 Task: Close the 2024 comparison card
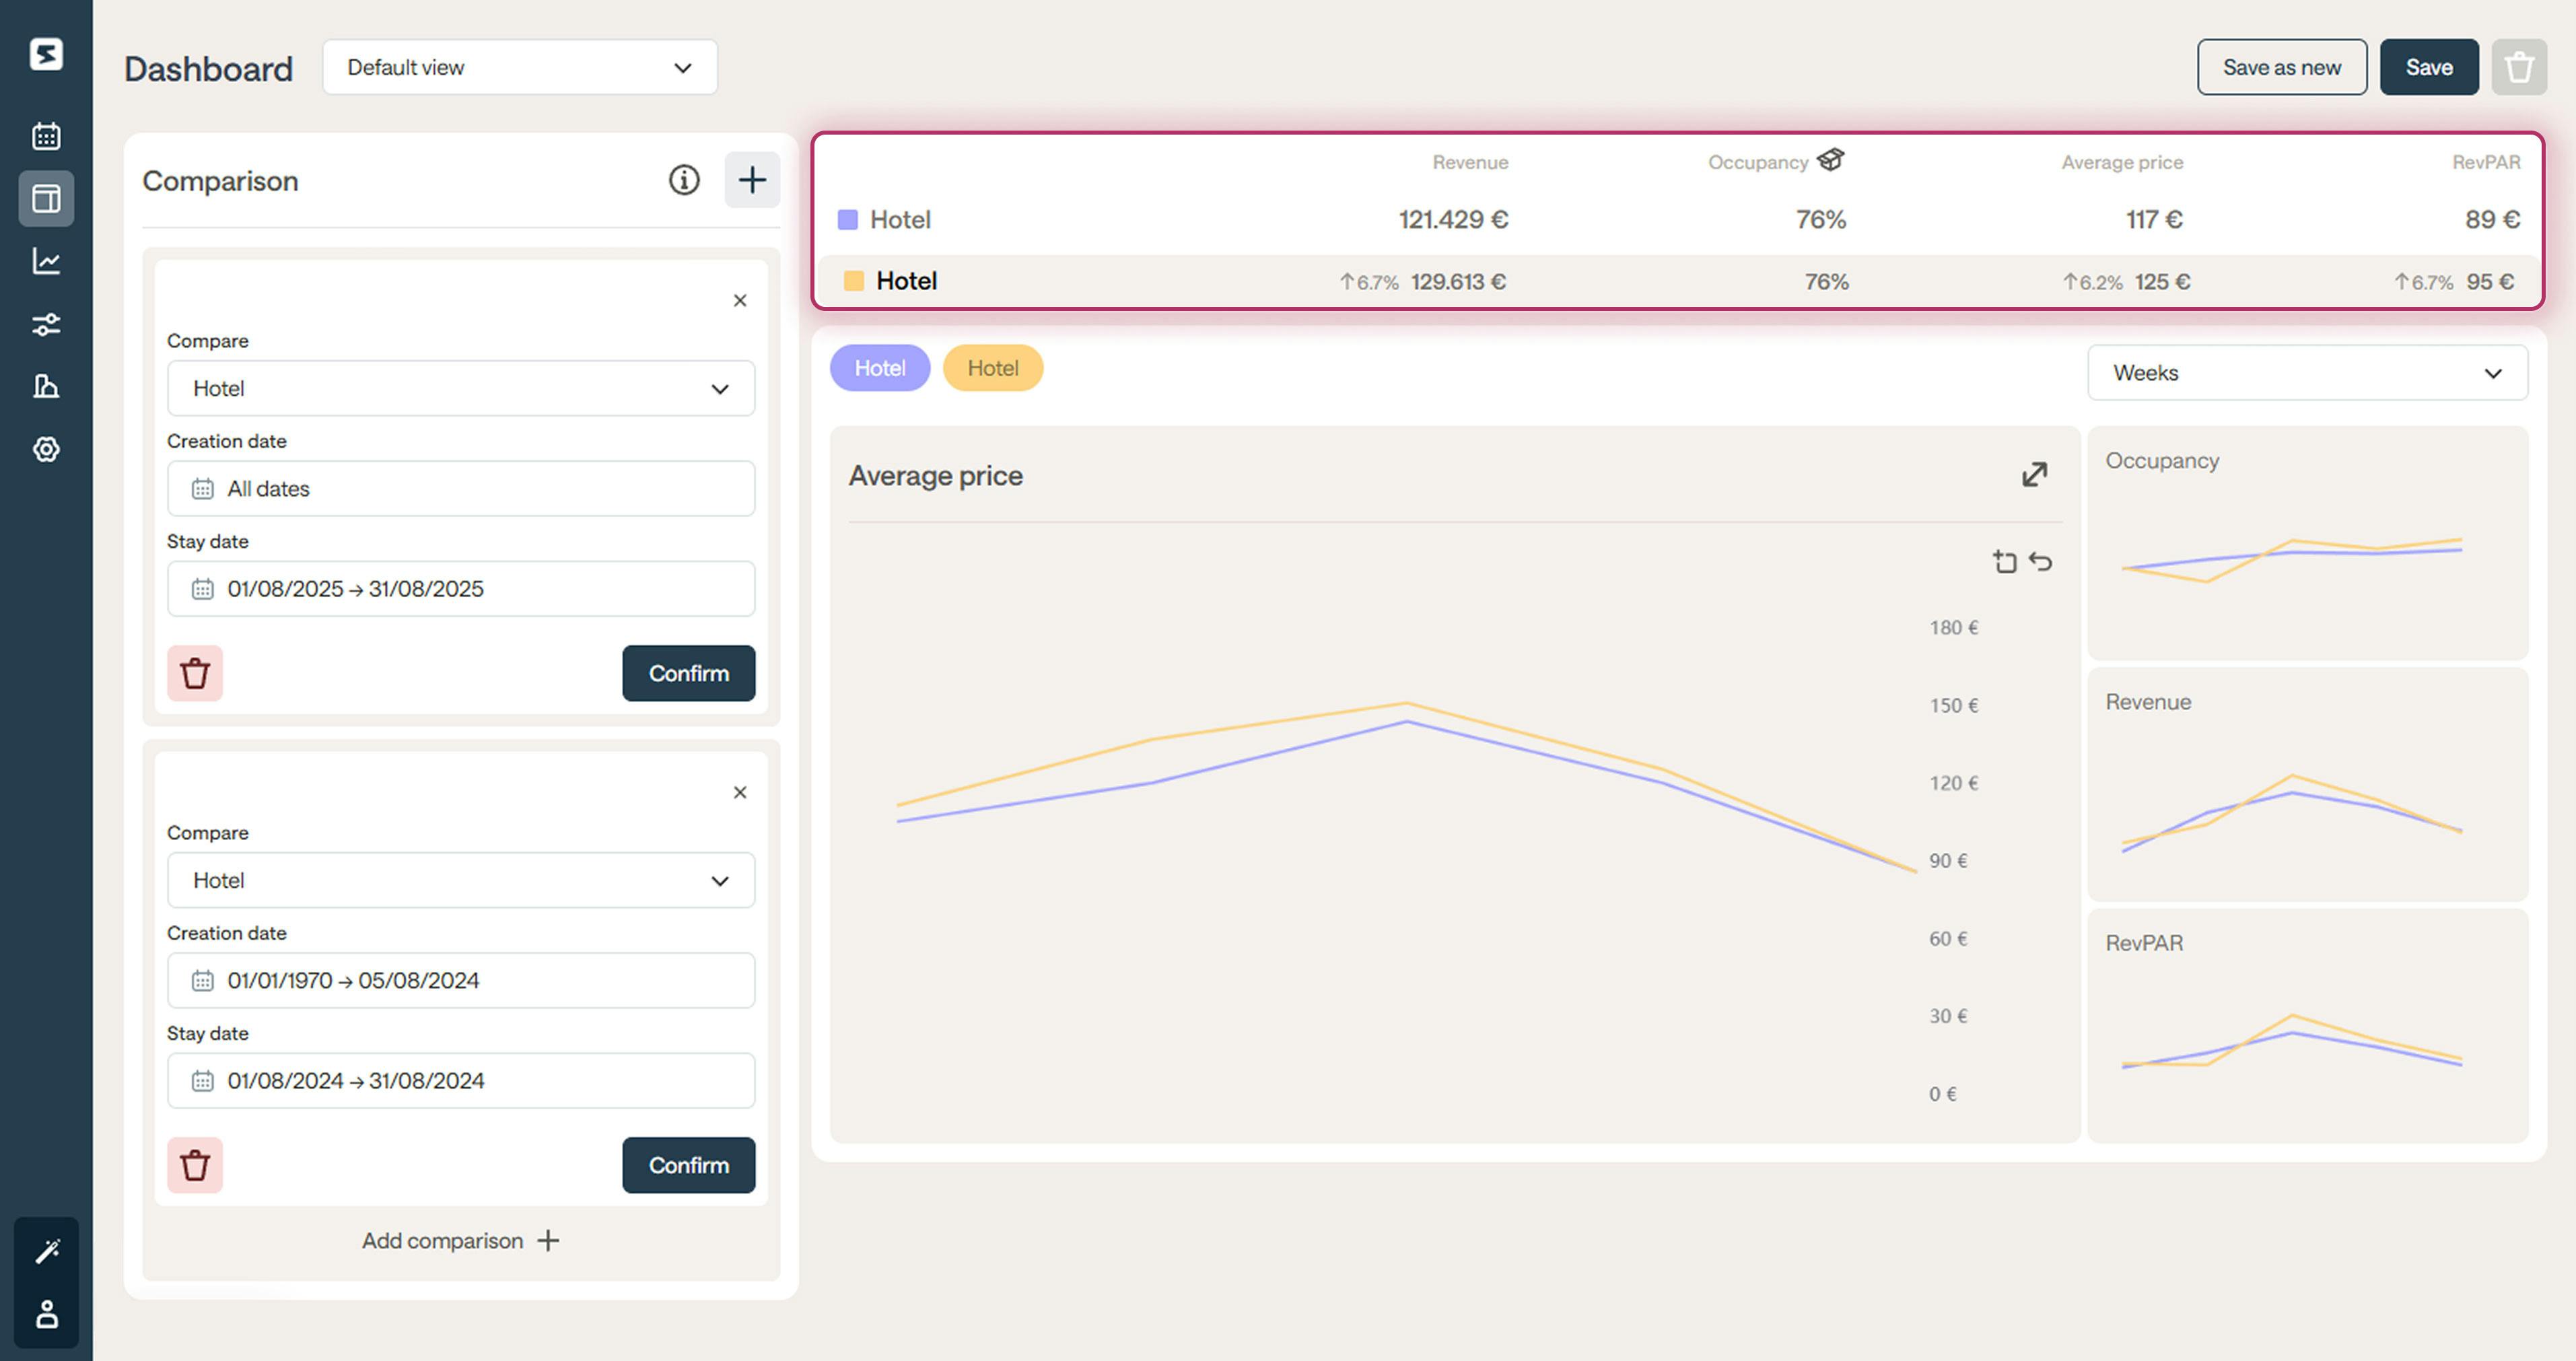(740, 792)
